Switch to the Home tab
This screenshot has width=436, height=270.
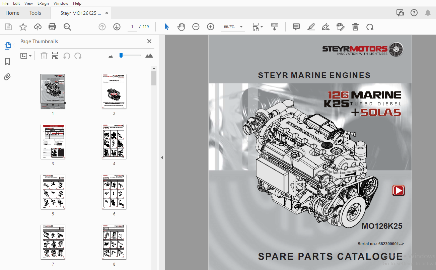(12, 13)
